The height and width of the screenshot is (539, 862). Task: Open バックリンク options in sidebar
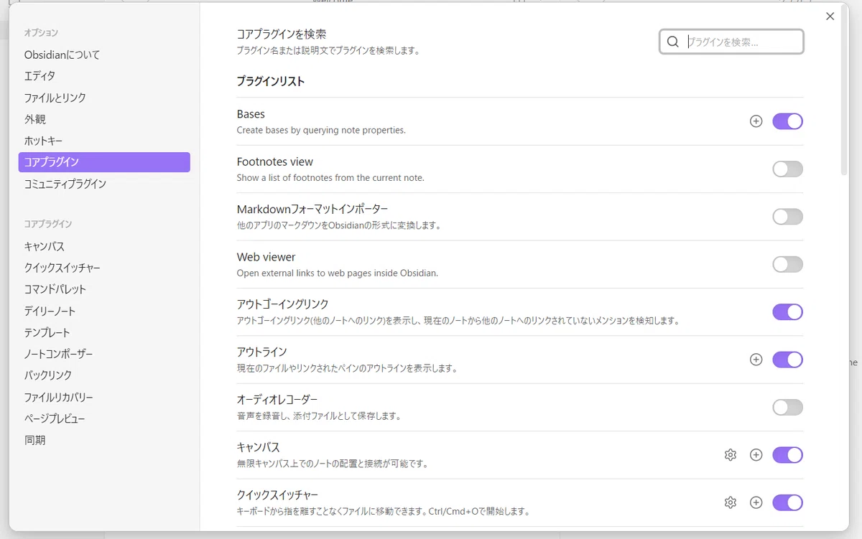104,375
